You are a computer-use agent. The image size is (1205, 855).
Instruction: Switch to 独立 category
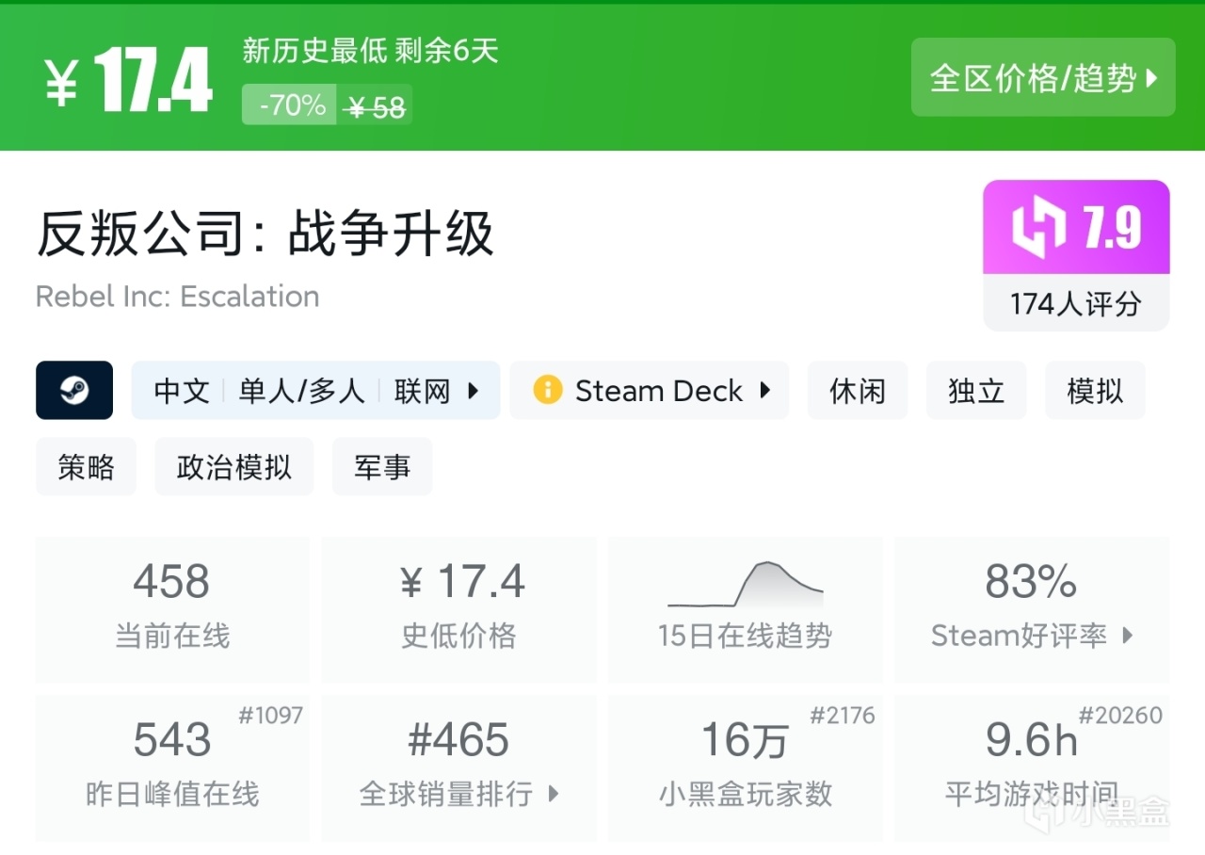click(976, 390)
